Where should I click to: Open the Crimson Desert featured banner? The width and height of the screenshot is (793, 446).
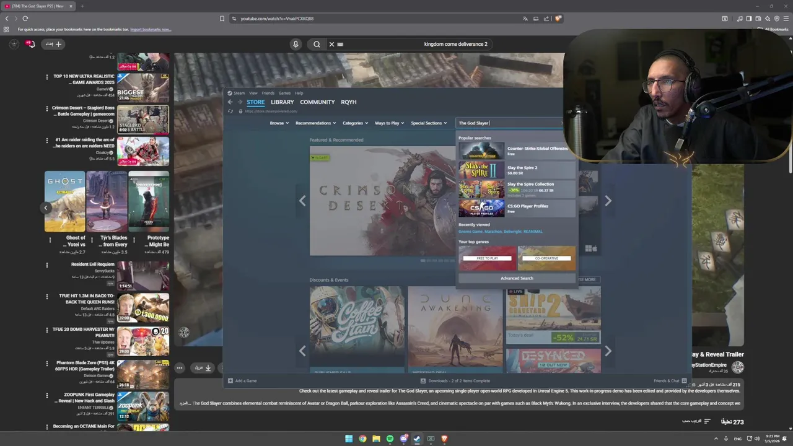[x=382, y=201]
